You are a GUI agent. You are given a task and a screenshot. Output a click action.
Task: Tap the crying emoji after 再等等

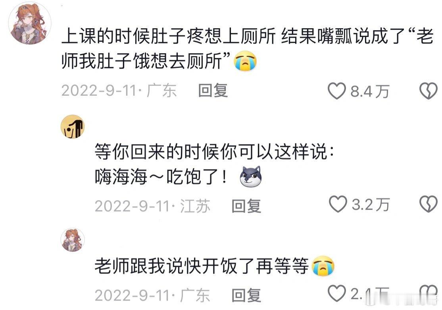point(323,266)
